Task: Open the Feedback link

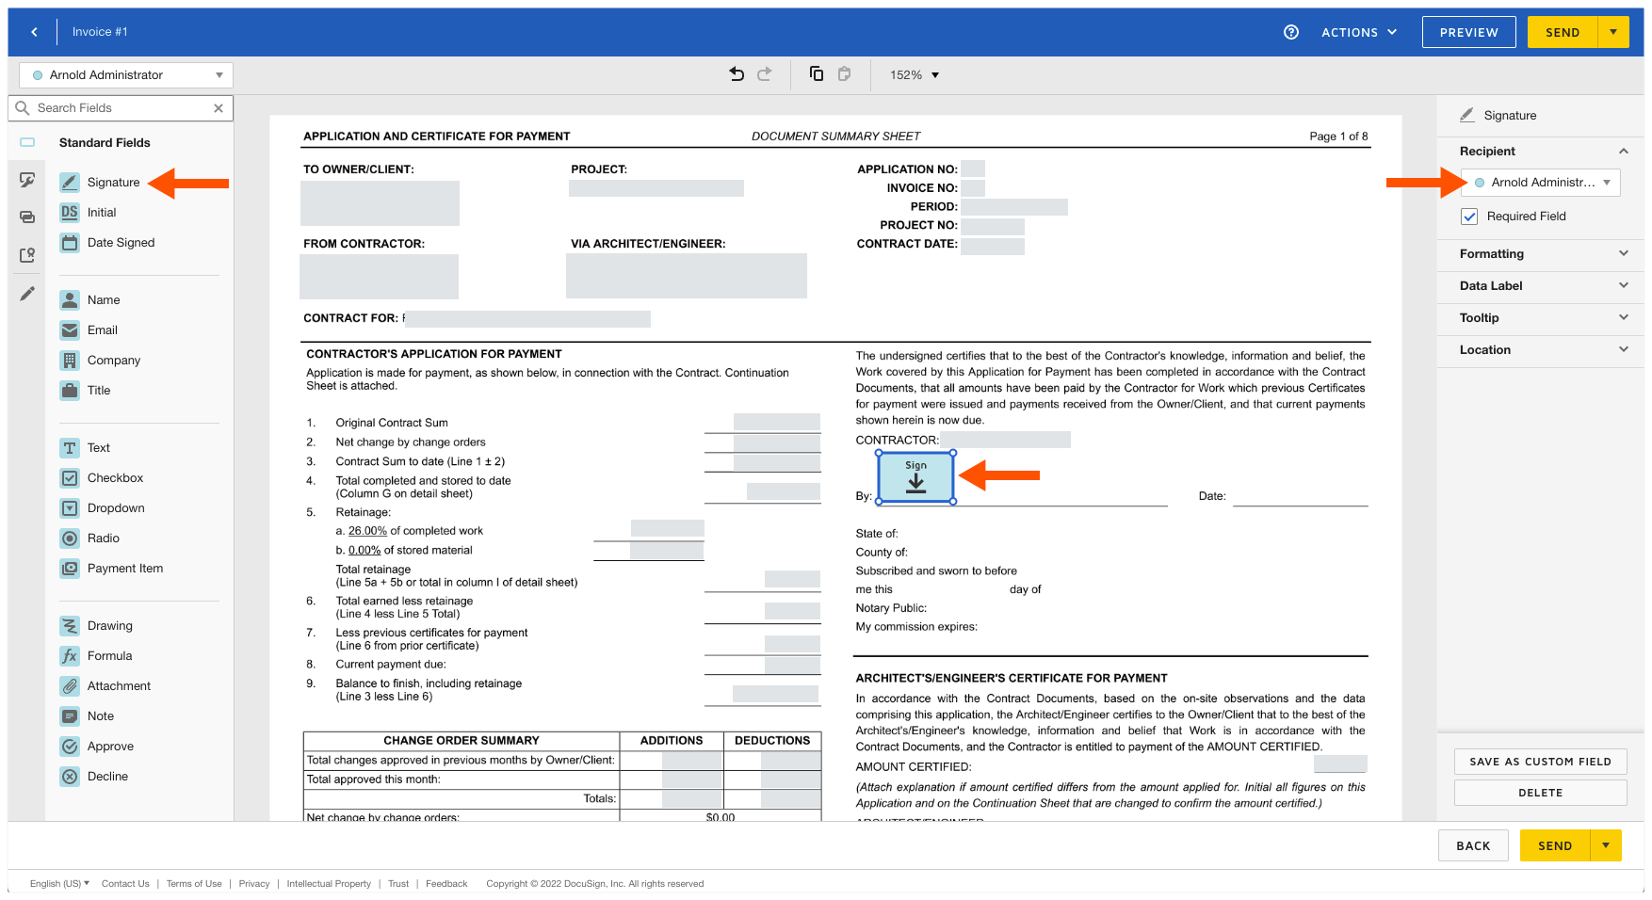Action: pyautogui.click(x=446, y=884)
